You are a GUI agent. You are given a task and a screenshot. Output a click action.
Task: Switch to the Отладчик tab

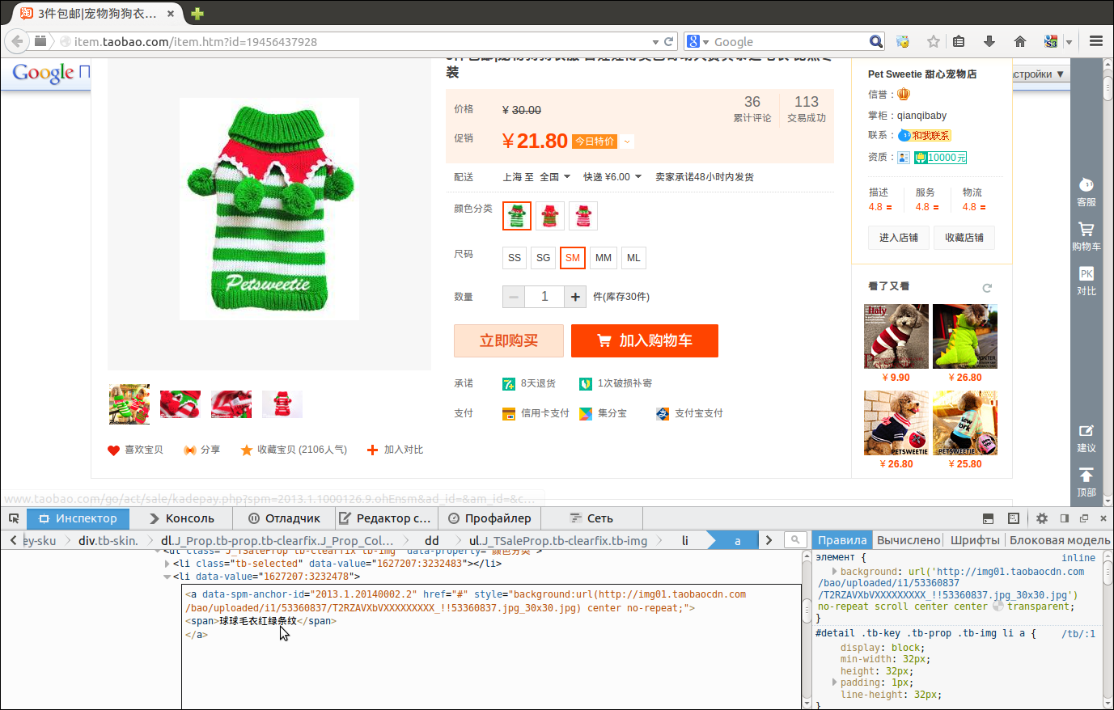click(284, 518)
